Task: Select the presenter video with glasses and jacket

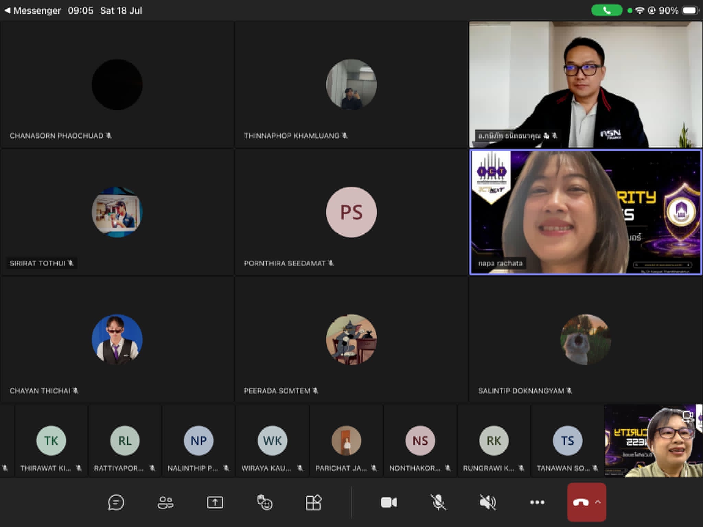Action: pyautogui.click(x=586, y=84)
